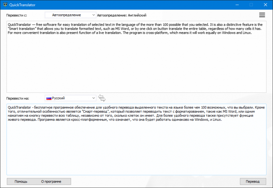Screen dimensions: 273x188
Task: Minimize the QuickTranslator window
Action: [237, 5]
